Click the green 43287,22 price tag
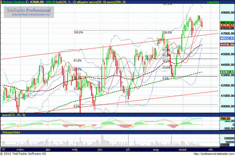The image size is (235, 156). click(227, 72)
